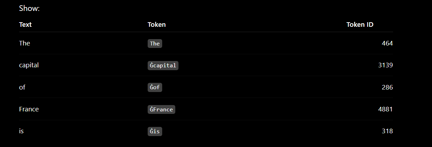Click token ID 464
Screen dimensions: 432x147
click(x=387, y=43)
